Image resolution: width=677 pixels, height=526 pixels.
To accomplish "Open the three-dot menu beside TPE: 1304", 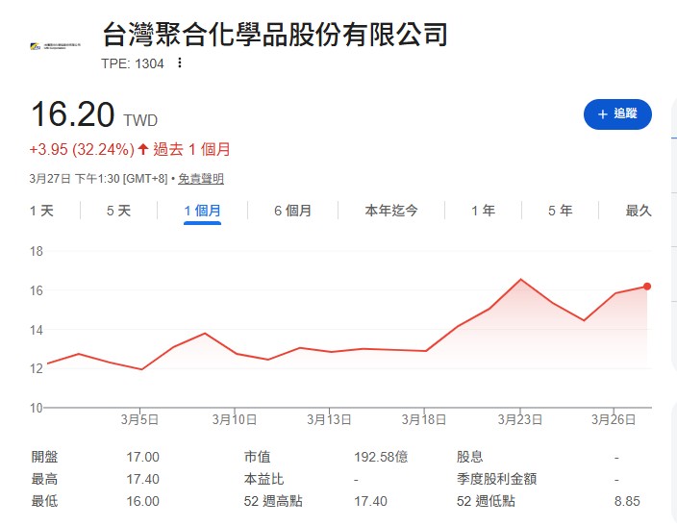I will pos(180,63).
